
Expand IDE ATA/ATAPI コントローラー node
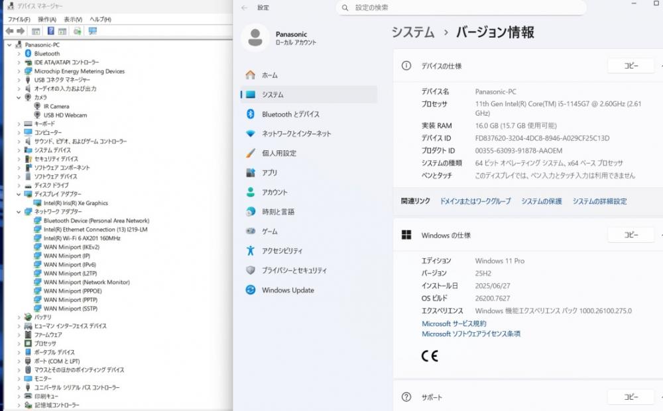19,62
